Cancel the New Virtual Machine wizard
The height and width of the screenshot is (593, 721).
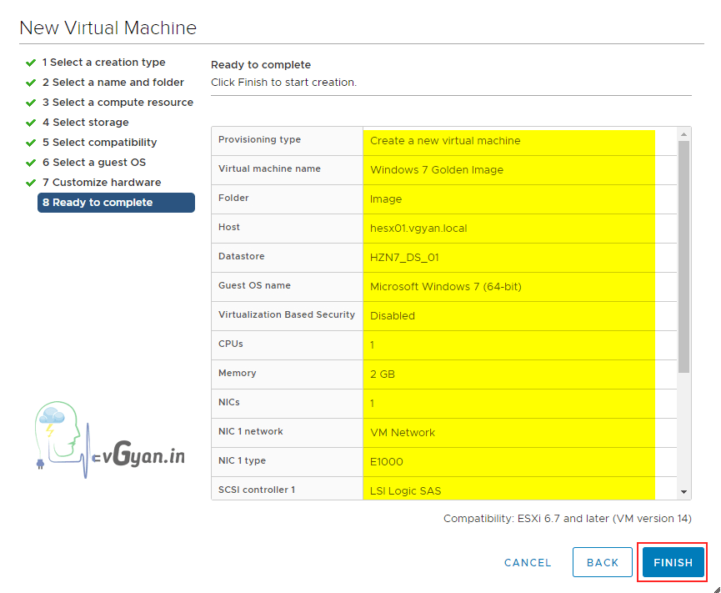click(x=528, y=562)
